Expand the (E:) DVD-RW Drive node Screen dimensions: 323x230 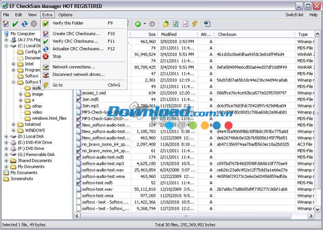(x=6, y=142)
